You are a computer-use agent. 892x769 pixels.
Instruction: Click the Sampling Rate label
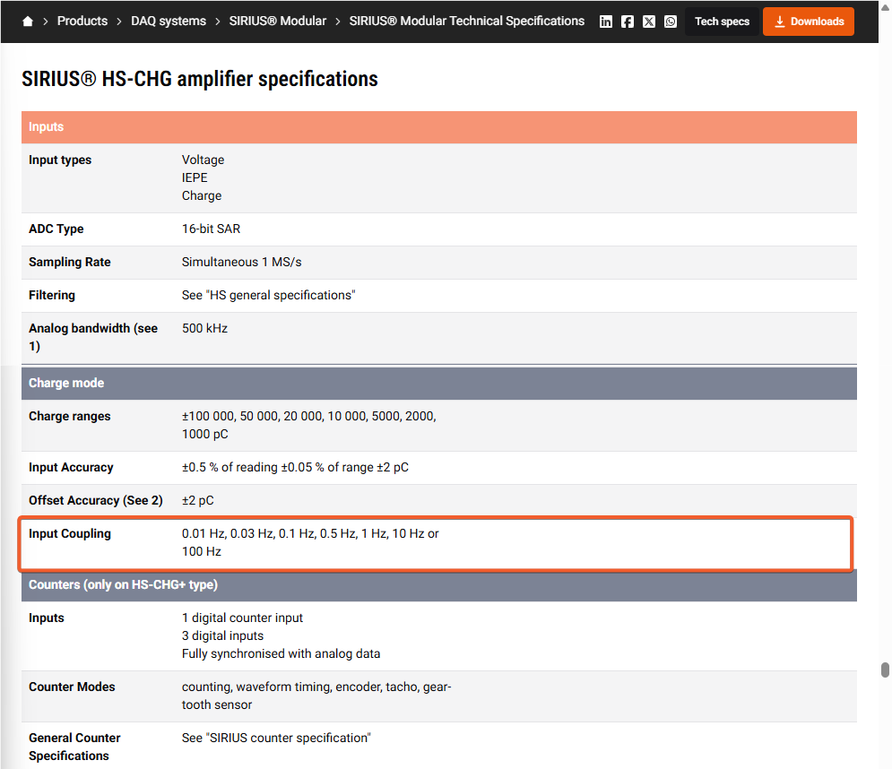pyautogui.click(x=70, y=263)
